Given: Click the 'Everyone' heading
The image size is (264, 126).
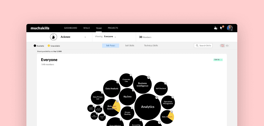Looking at the screenshot, I should click(49, 60).
